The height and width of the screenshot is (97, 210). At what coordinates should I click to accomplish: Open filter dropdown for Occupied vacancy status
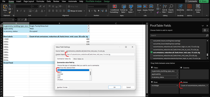[x=88, y=31]
